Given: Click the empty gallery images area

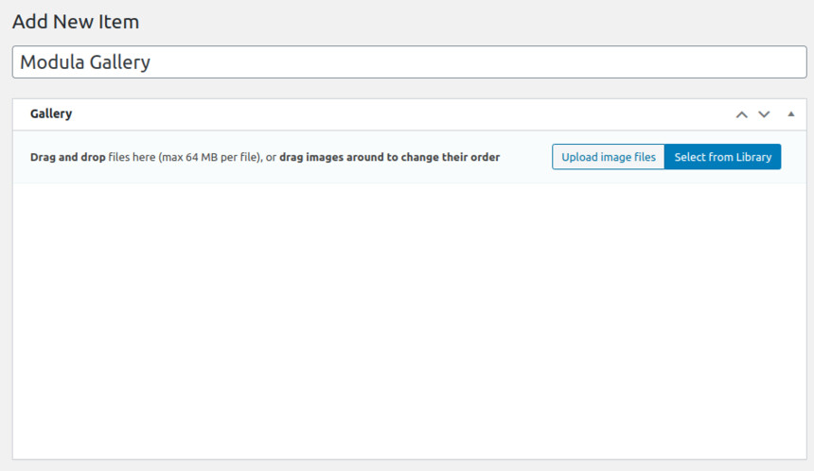Looking at the screenshot, I should point(409,321).
